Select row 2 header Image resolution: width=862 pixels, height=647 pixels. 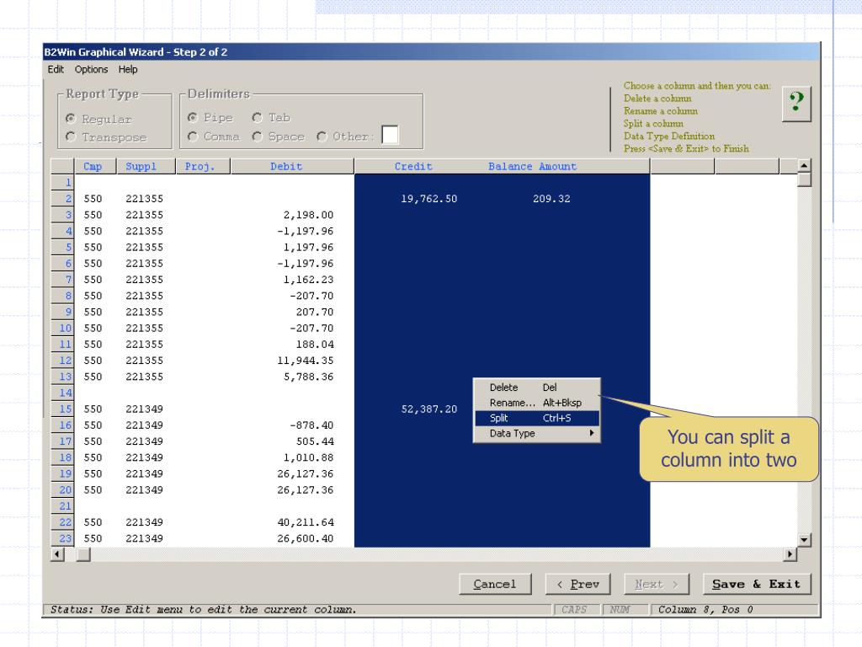(x=62, y=199)
